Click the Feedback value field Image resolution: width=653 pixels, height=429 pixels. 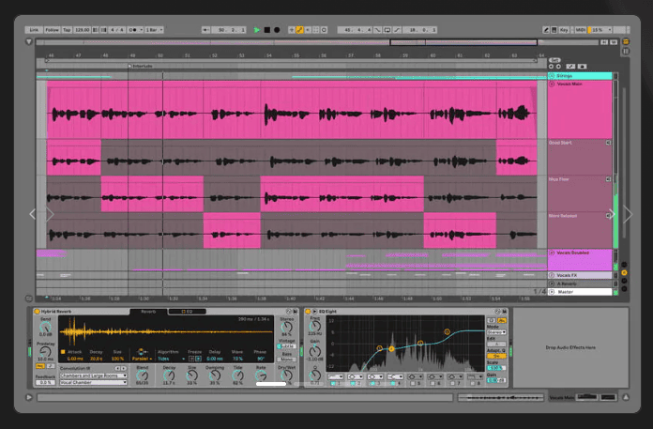45,382
